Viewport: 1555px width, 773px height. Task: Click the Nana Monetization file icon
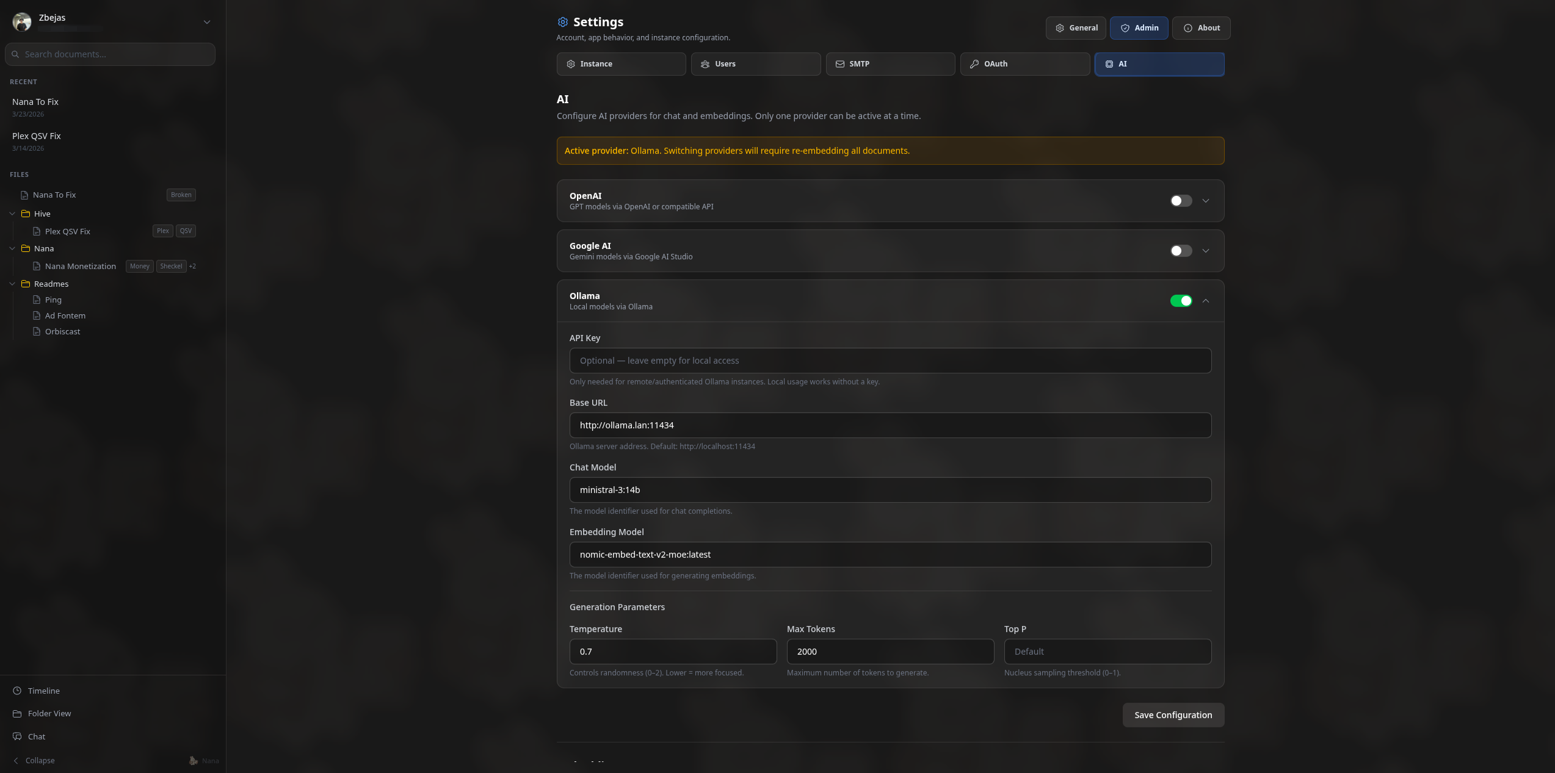(37, 266)
